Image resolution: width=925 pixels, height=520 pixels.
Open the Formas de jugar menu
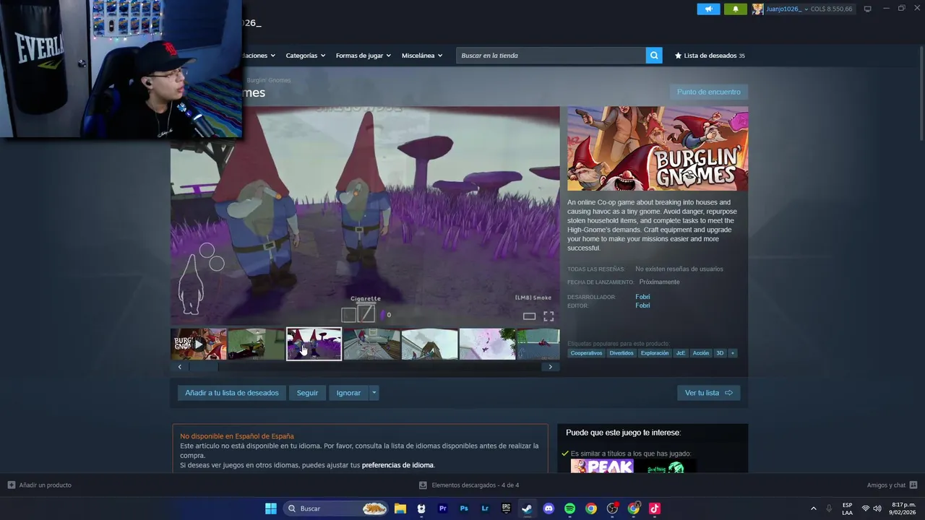tap(363, 56)
